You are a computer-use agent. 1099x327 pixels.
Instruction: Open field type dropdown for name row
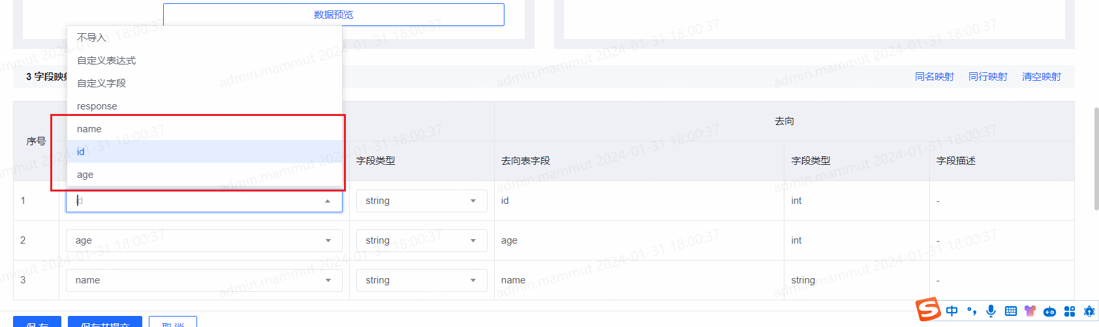(422, 280)
